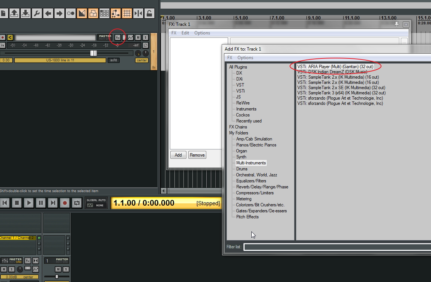Image resolution: width=431 pixels, height=282 pixels.
Task: Open Options menu in FX: Track 1 window
Action: tap(202, 33)
